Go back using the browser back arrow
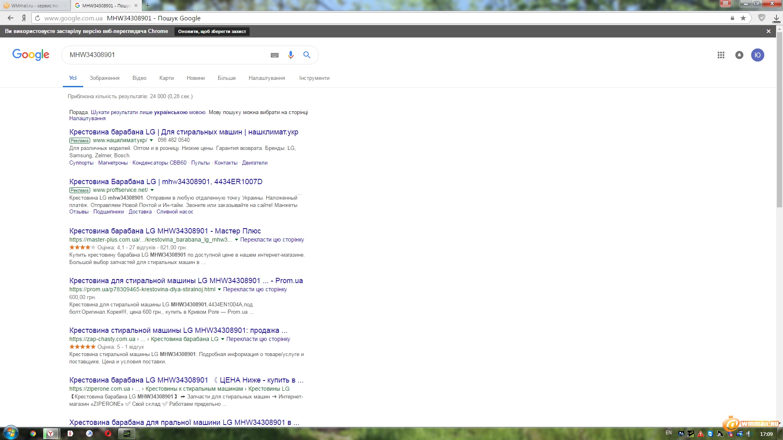Viewport: 783px width, 440px height. (x=11, y=18)
